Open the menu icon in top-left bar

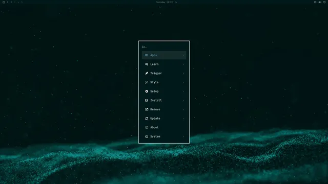click(x=4, y=2)
